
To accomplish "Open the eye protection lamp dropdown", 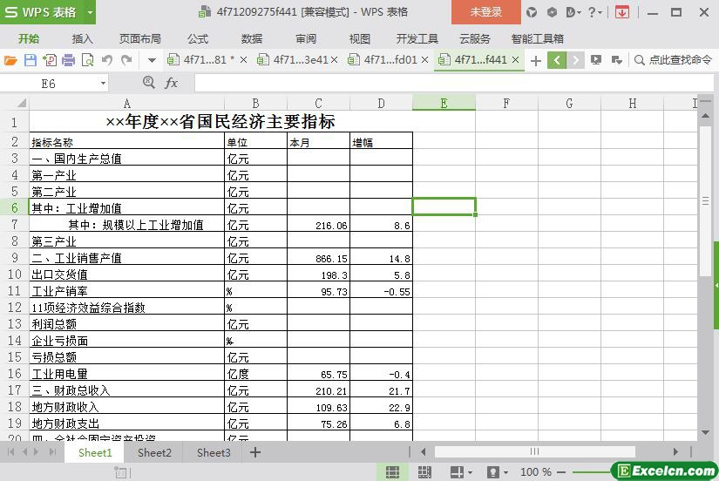I will point(497,471).
